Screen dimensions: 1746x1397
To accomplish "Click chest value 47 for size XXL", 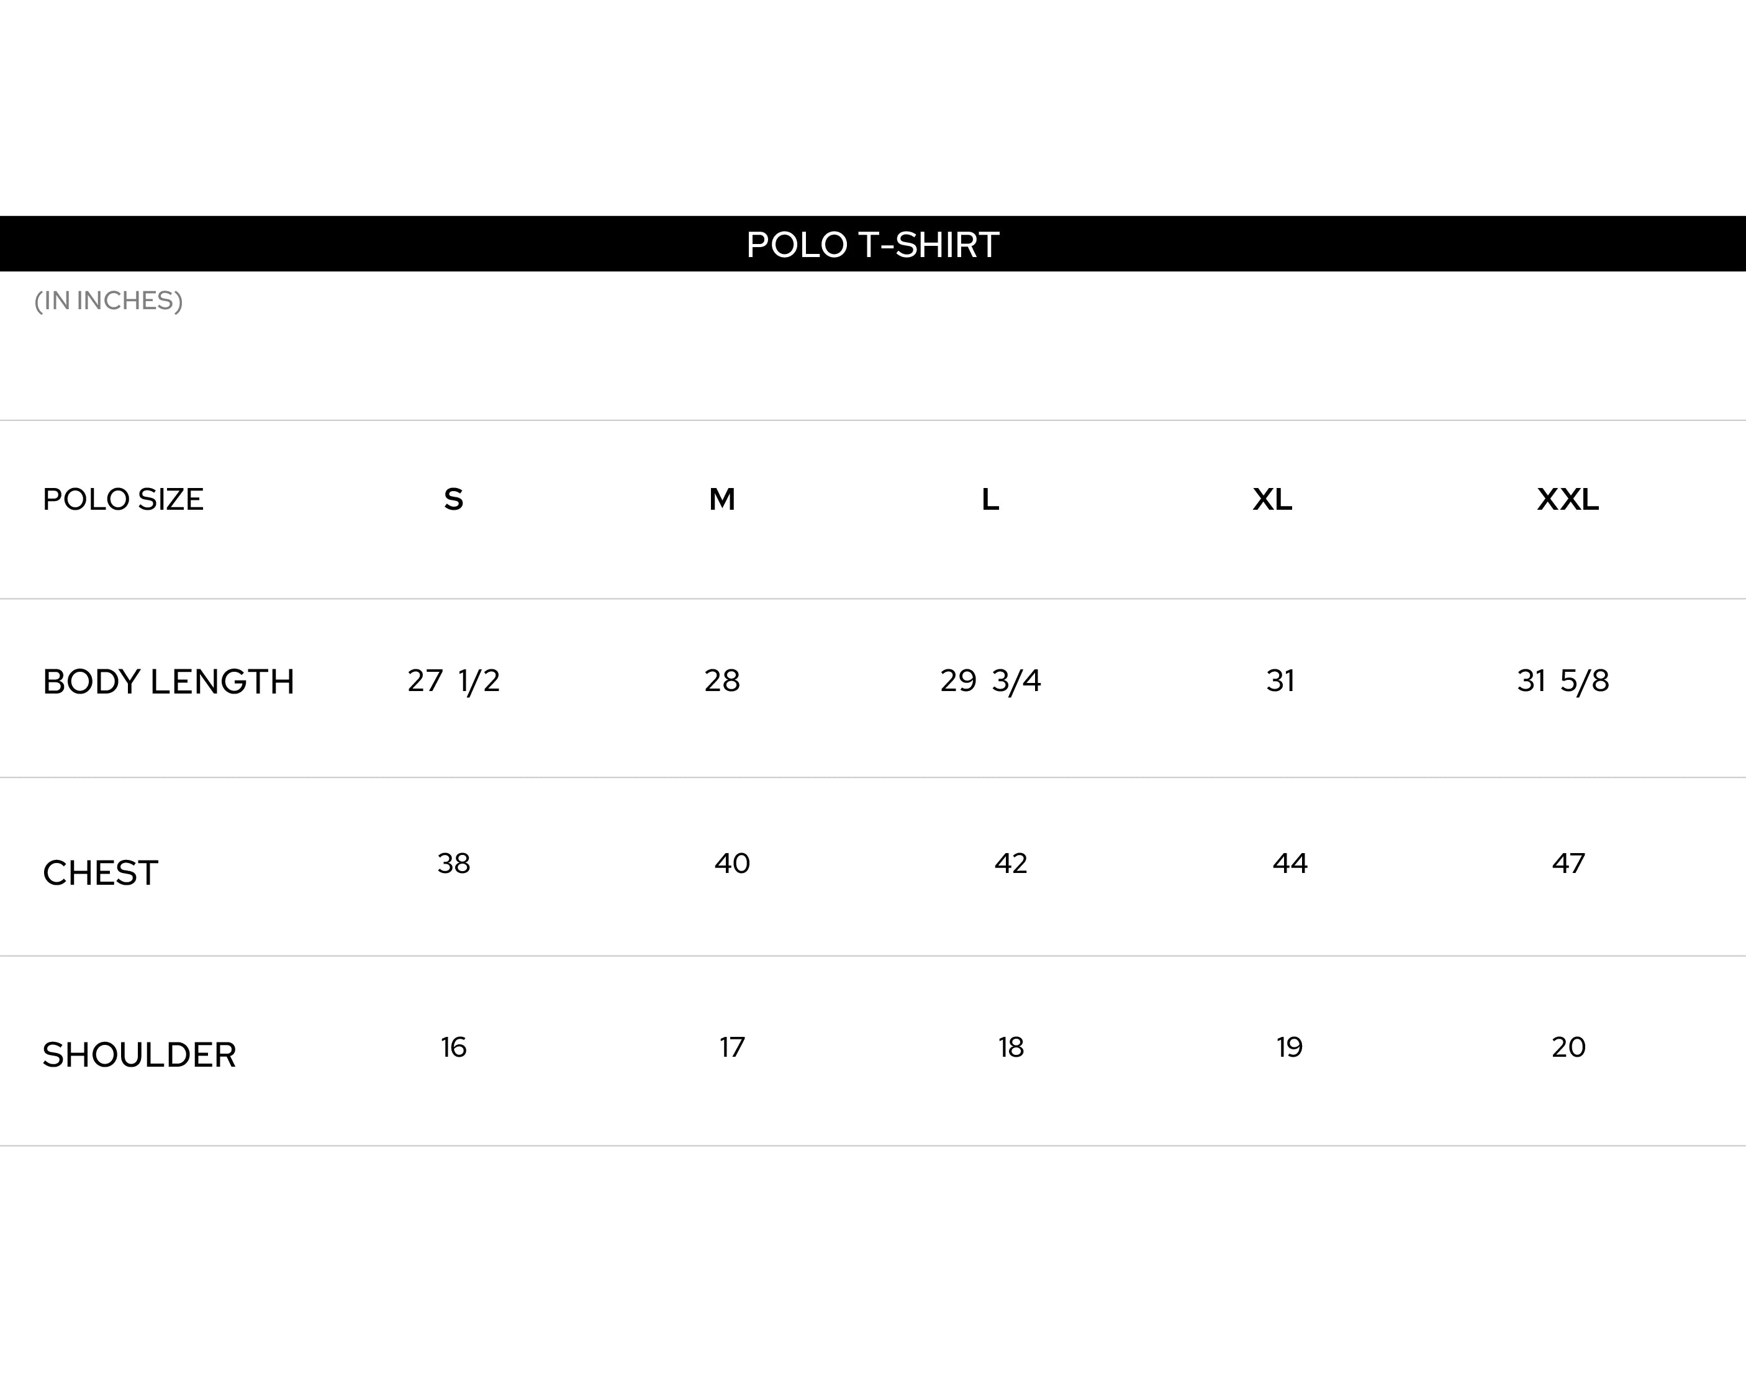I will coord(1568,863).
